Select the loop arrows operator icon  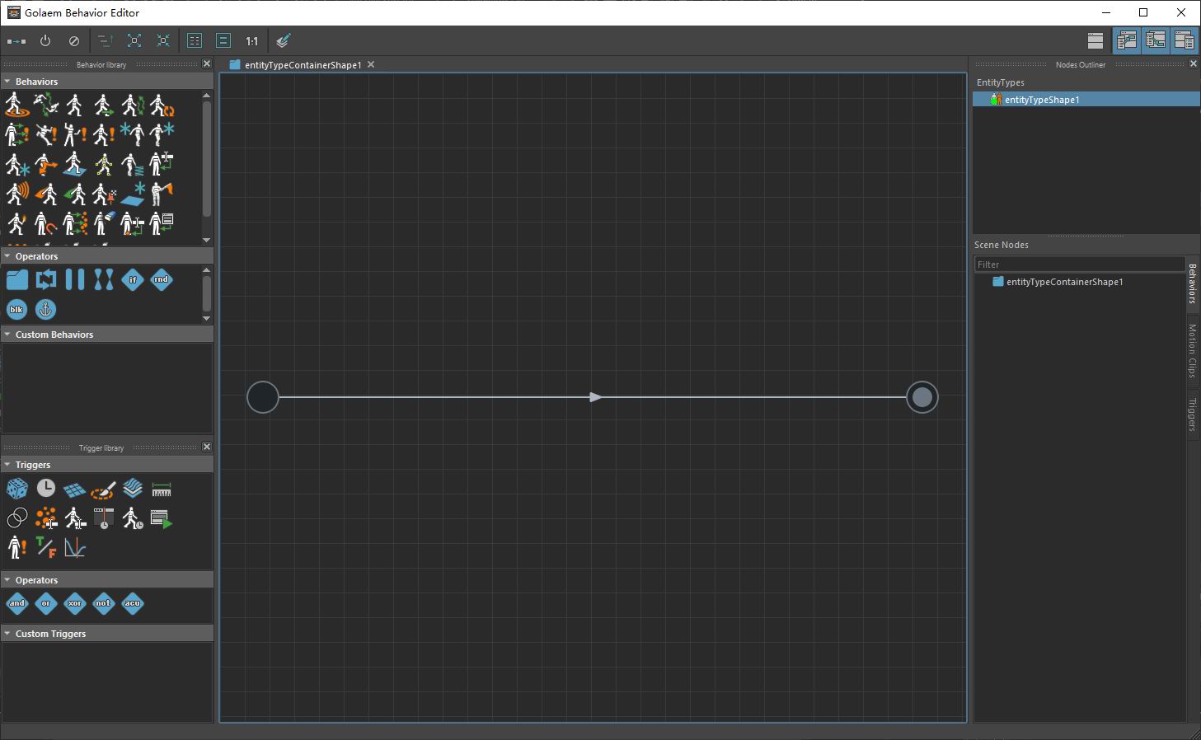point(46,280)
